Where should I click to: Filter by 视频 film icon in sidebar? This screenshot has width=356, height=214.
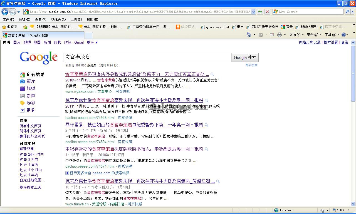pos(23,89)
